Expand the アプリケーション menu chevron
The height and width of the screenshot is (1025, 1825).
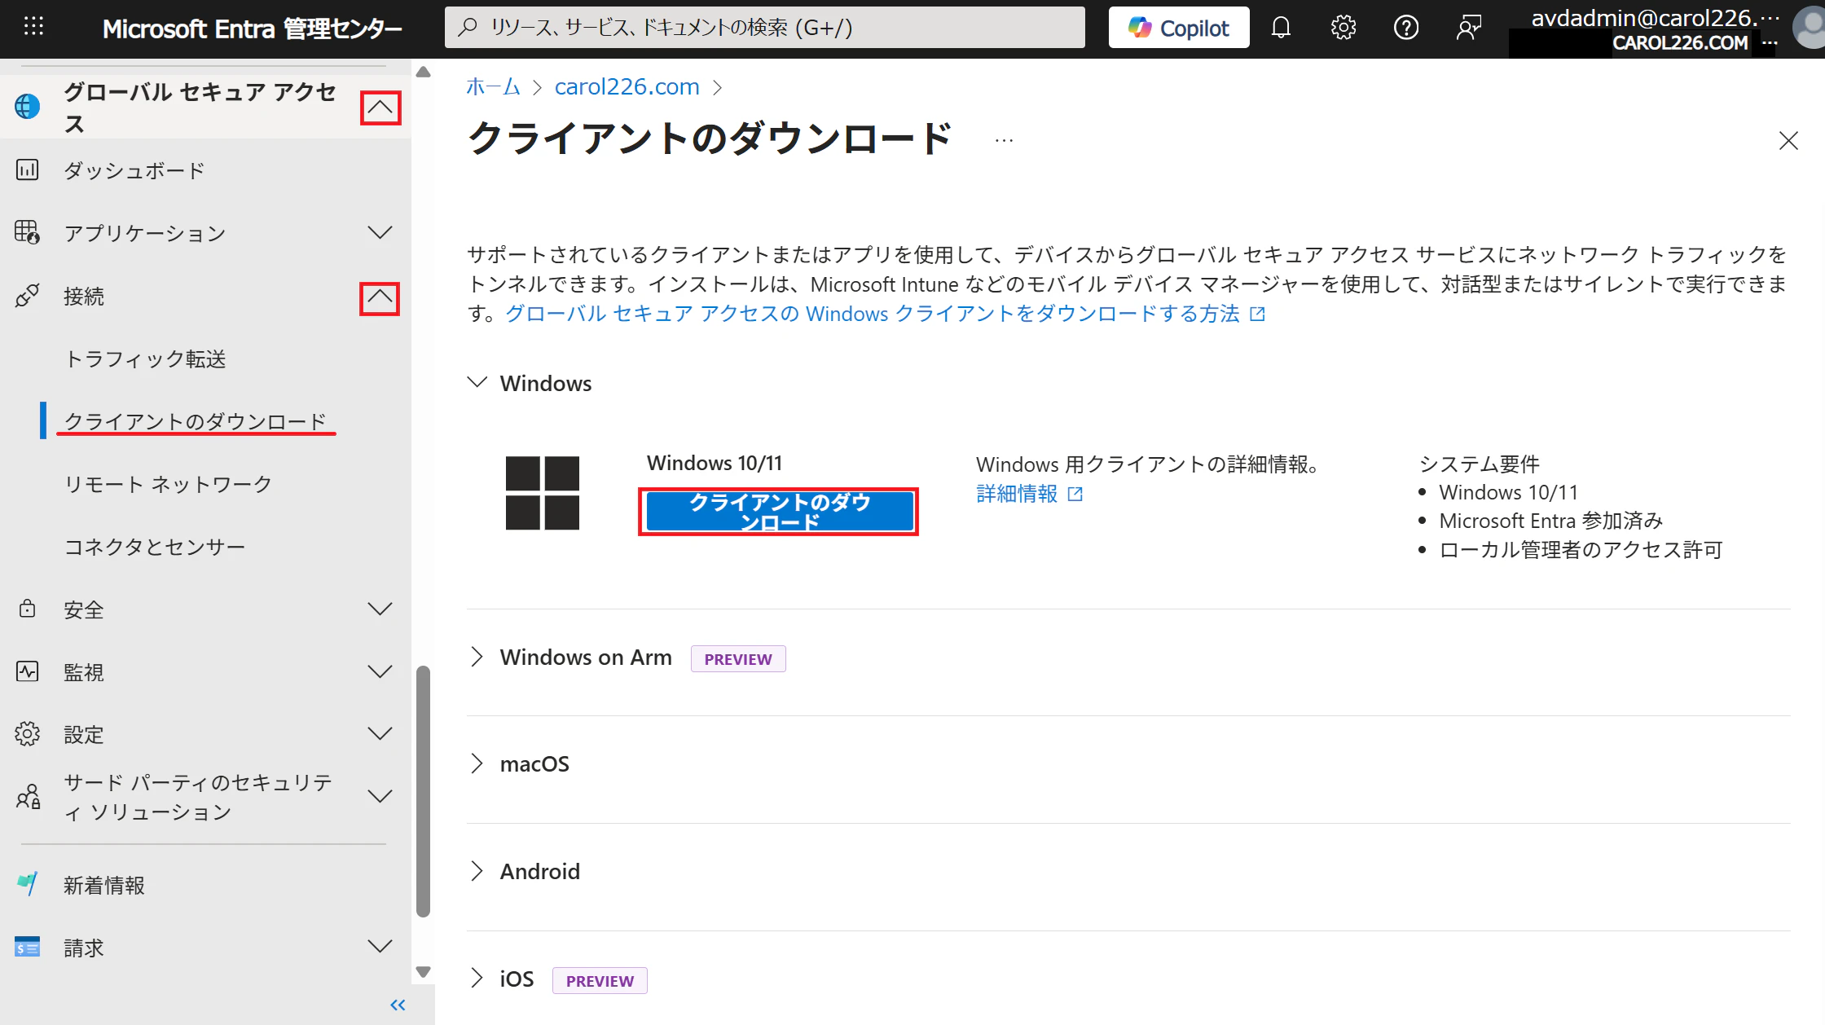[380, 233]
